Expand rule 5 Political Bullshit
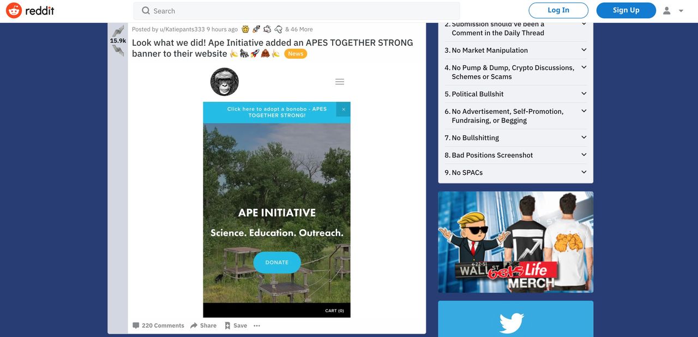This screenshot has height=337, width=698. pos(583,94)
